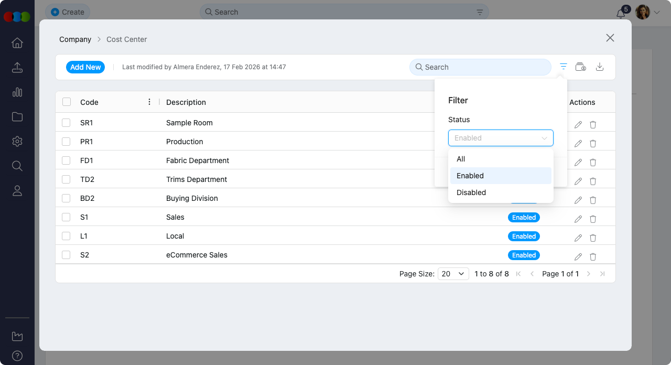Edit the Sample Room row
Image resolution: width=671 pixels, height=365 pixels.
point(578,125)
